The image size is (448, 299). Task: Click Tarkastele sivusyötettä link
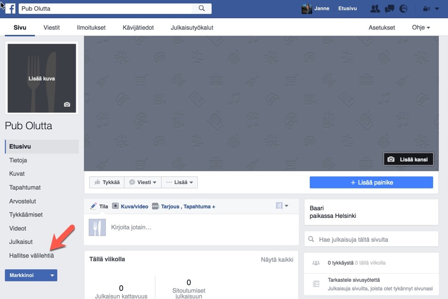coord(354,280)
